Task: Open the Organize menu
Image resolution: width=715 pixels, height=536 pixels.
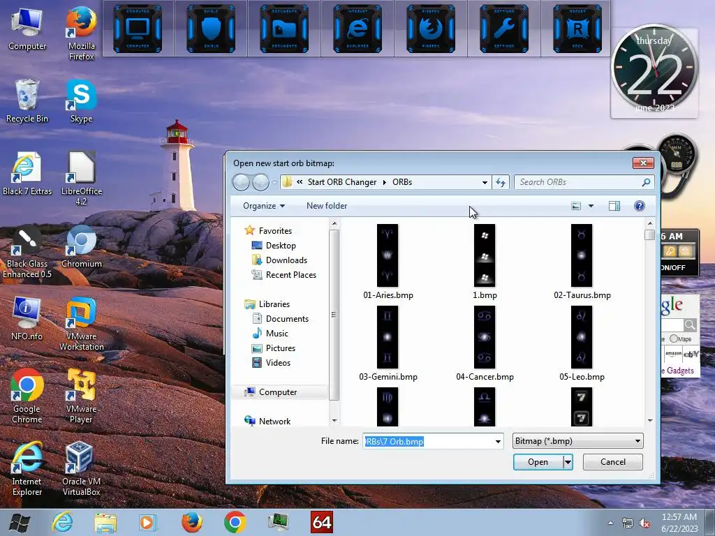Action: pyautogui.click(x=263, y=206)
